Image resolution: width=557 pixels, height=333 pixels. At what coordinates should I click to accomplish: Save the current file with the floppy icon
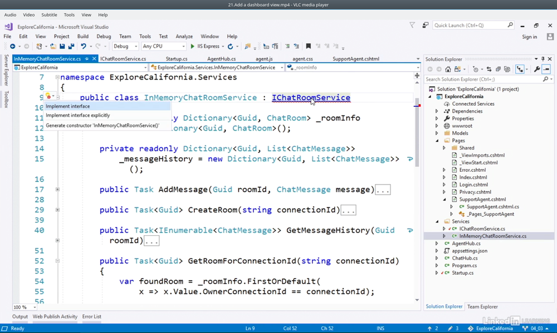tap(62, 46)
